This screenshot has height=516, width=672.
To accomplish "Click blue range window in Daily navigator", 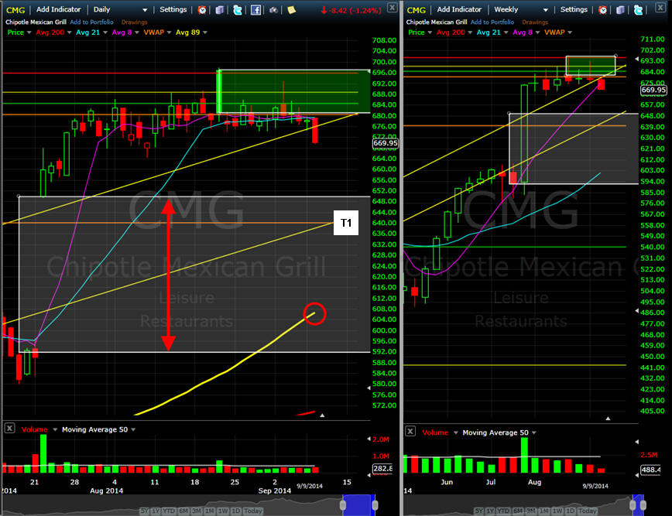I will coord(358,505).
